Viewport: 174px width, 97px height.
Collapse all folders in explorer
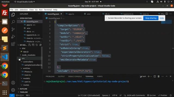(x=41, y=45)
